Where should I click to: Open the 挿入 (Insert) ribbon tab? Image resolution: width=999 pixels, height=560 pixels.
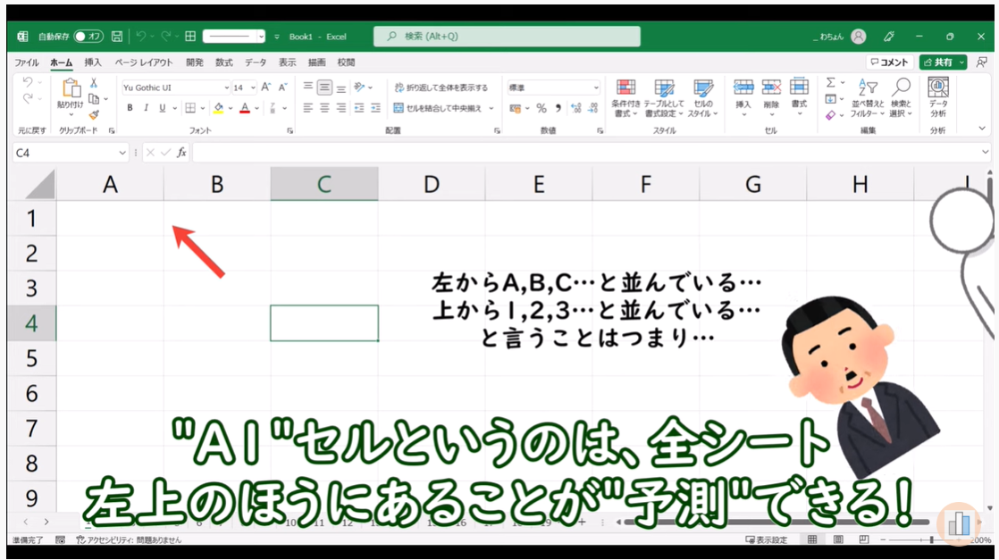[x=93, y=63]
